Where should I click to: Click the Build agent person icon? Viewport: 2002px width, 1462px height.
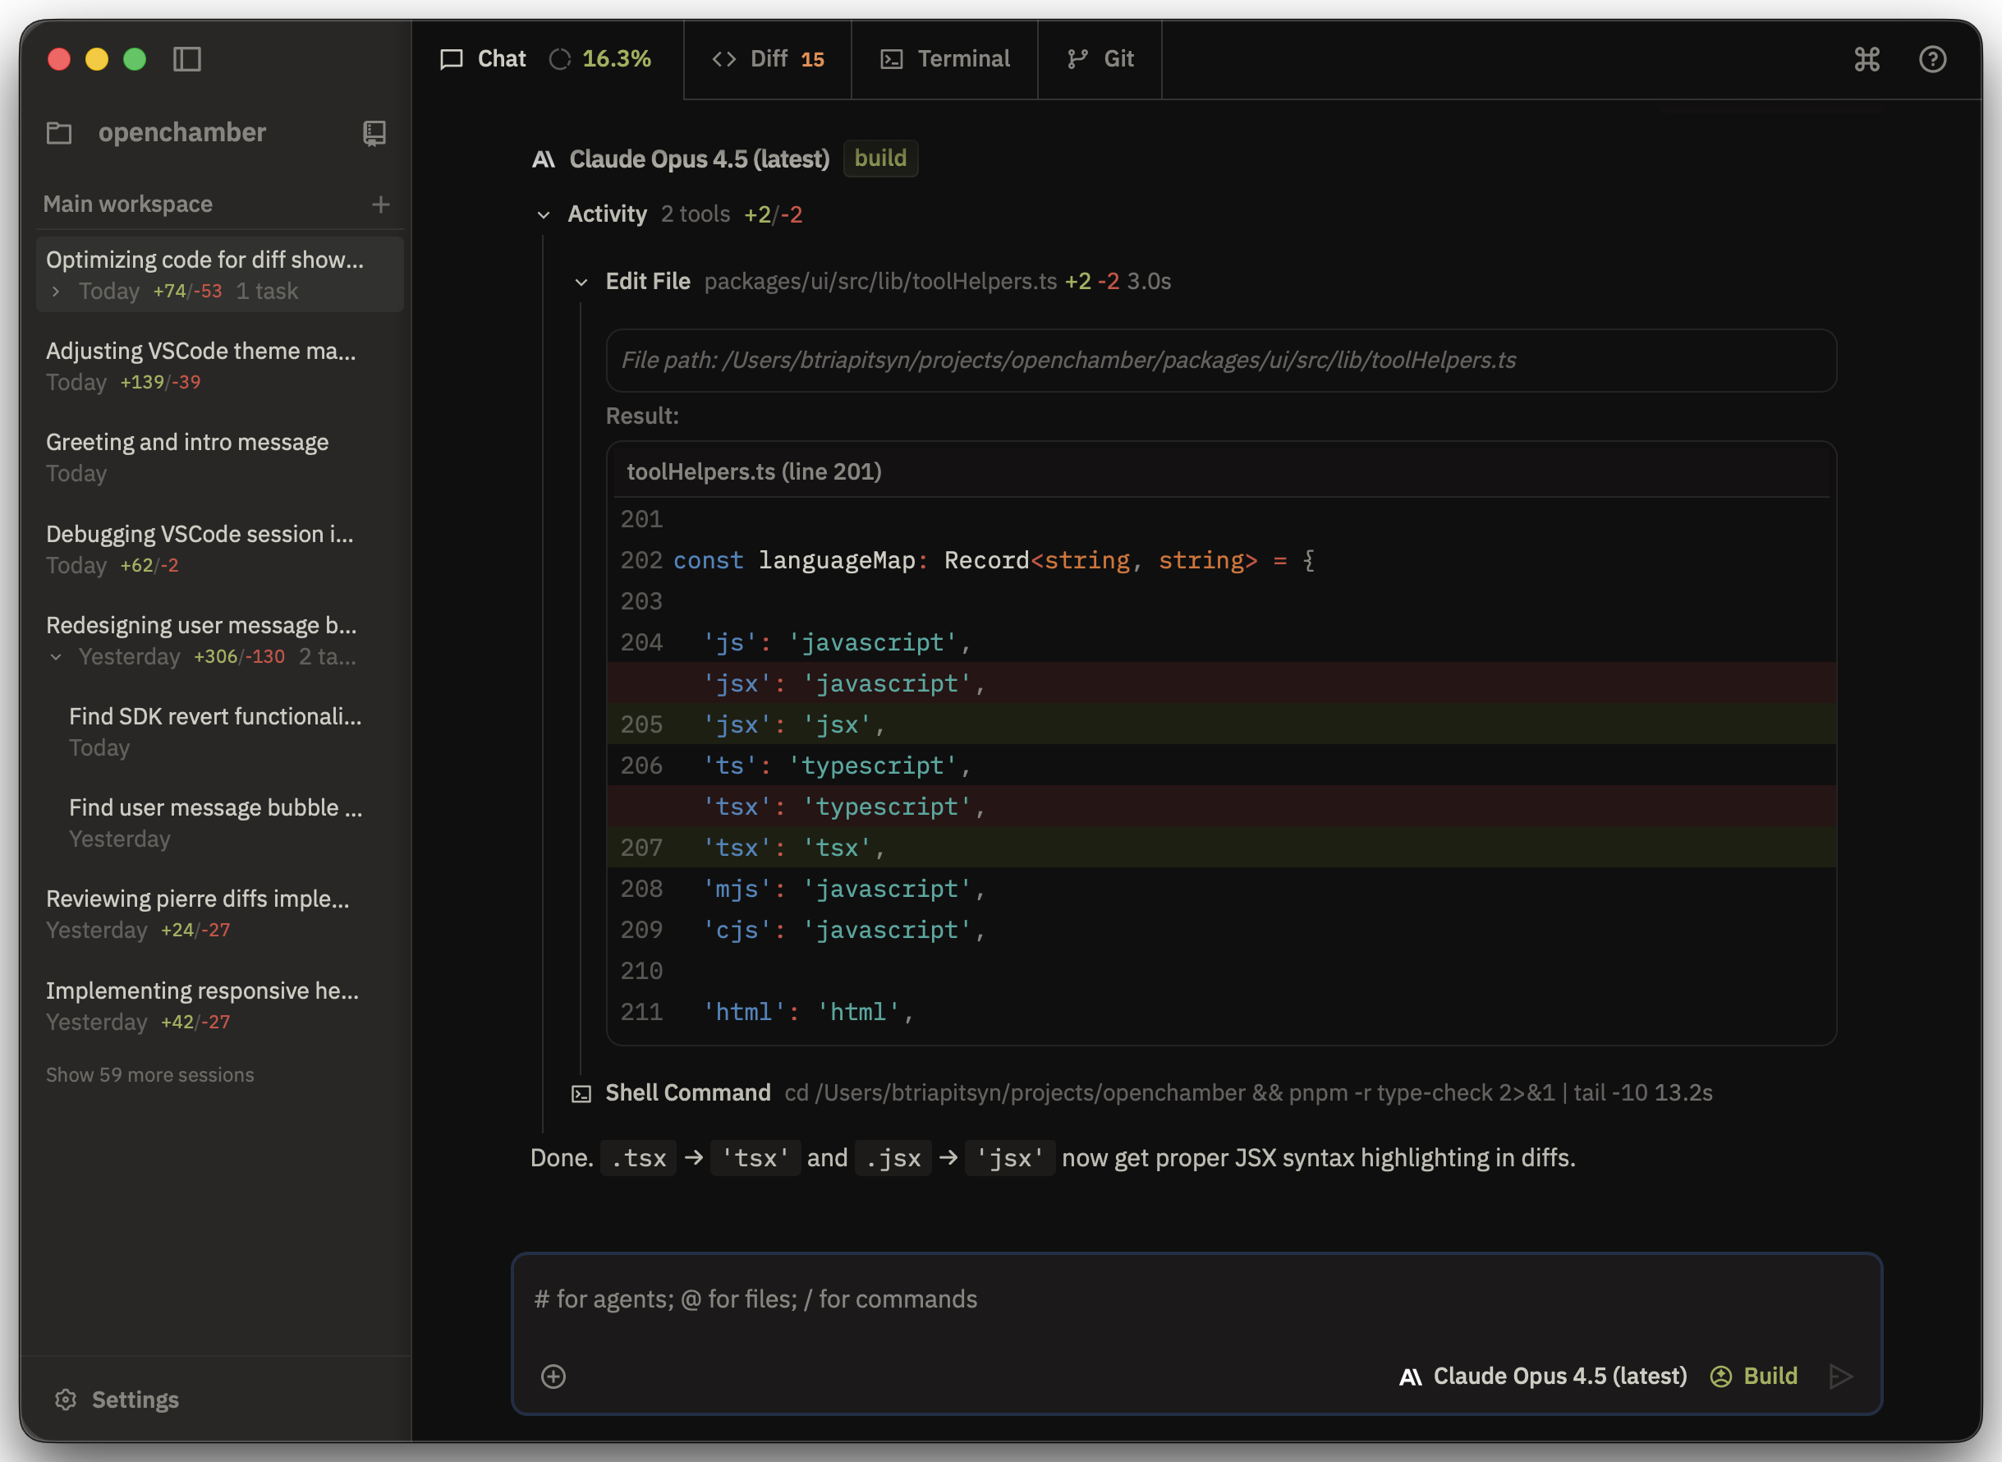coord(1720,1376)
